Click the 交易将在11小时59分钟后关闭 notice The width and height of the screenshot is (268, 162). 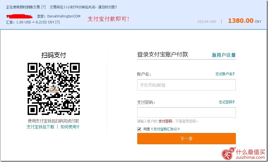tap(83, 7)
